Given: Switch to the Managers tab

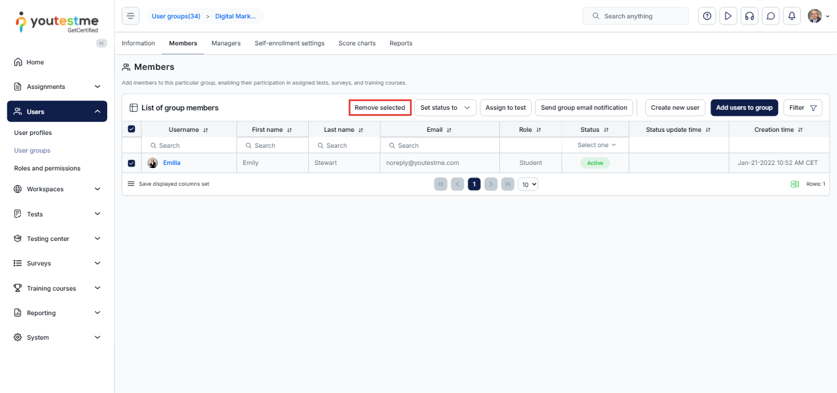Looking at the screenshot, I should (225, 44).
